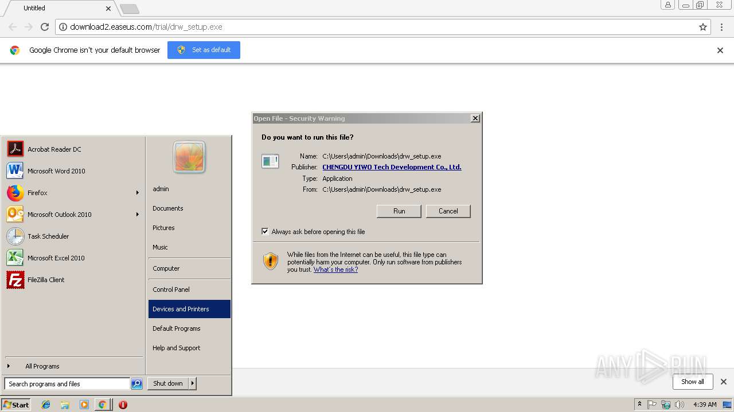734x412 pixels.
Task: Open a new Chrome tab
Action: click(130, 9)
